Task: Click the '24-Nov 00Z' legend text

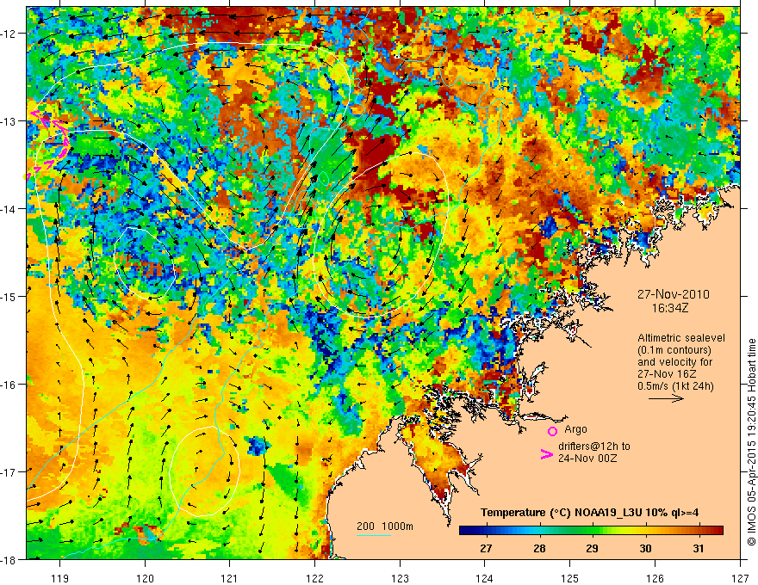Action: [x=587, y=458]
